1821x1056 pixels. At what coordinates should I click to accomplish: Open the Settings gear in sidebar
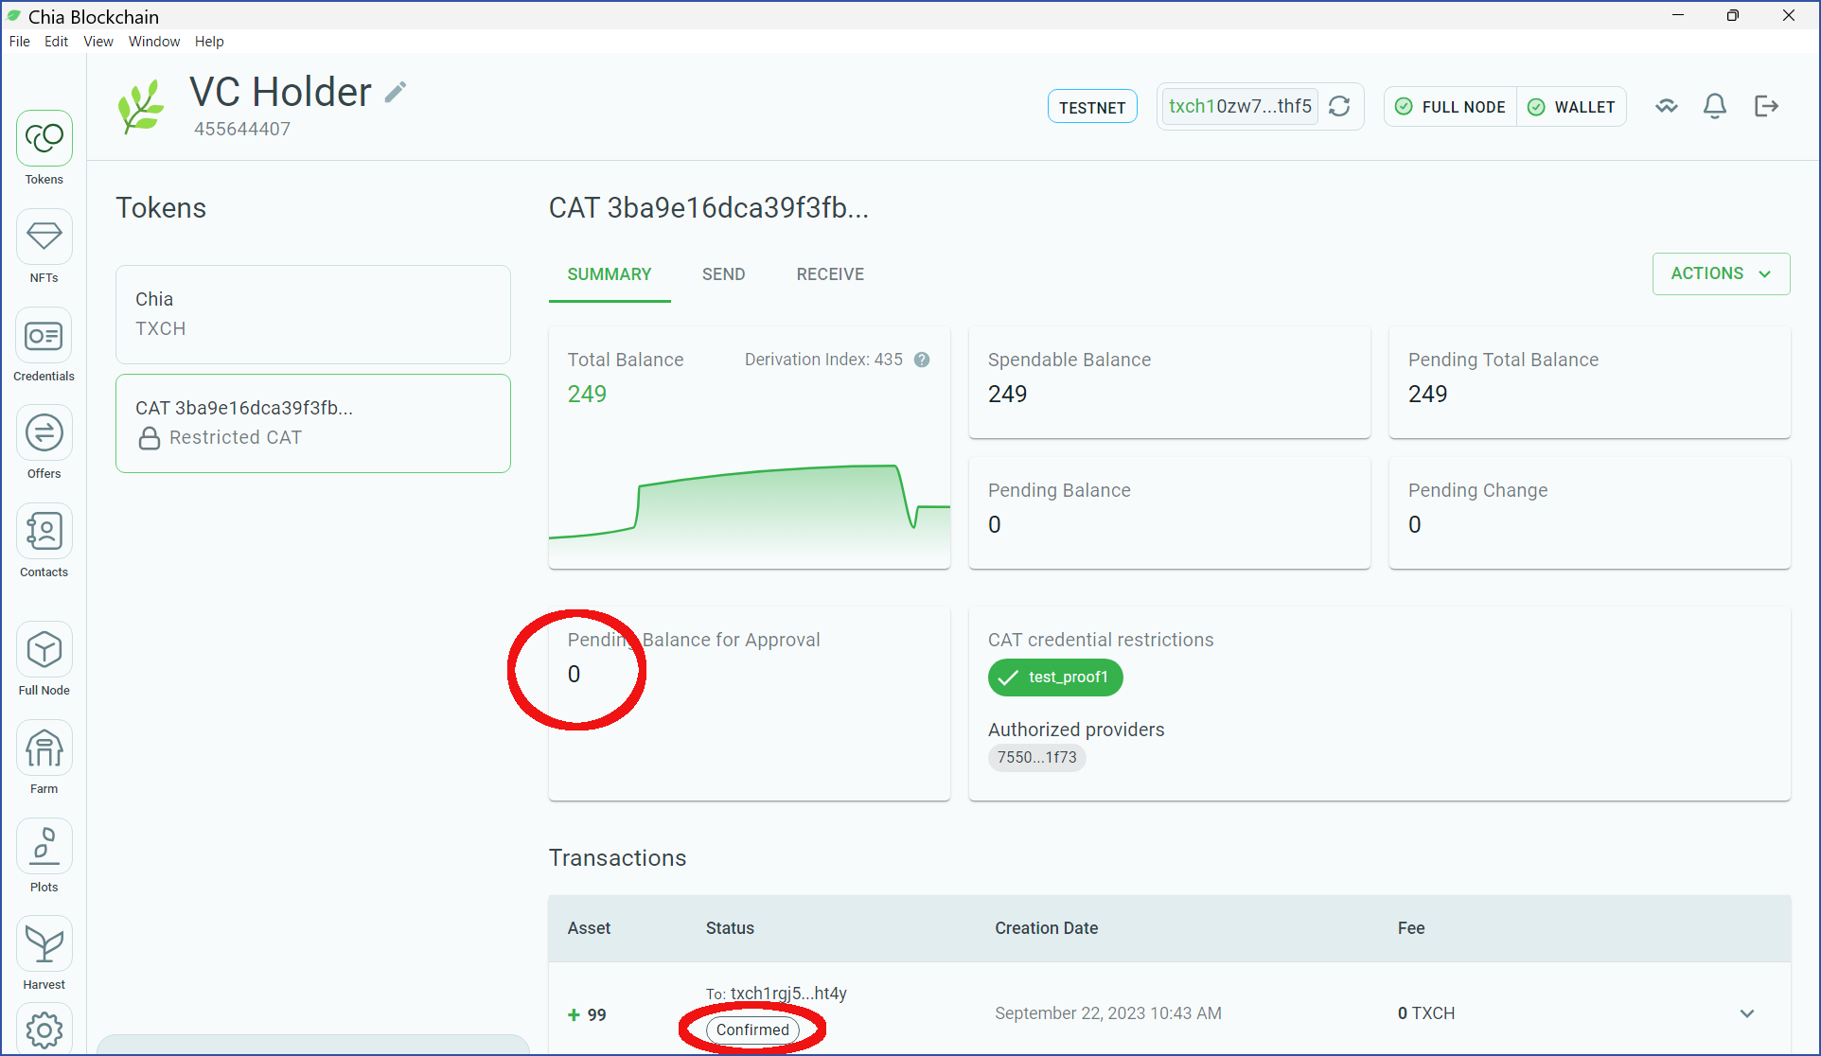click(44, 1030)
